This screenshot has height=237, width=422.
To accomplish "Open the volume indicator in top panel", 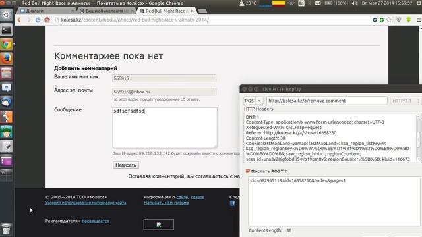I will click(x=355, y=3).
